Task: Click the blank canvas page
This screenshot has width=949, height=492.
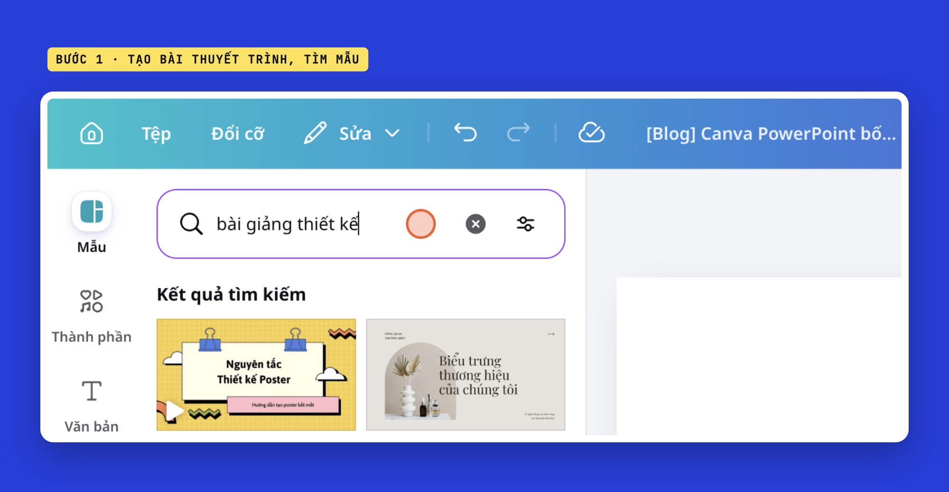Action: (758, 356)
